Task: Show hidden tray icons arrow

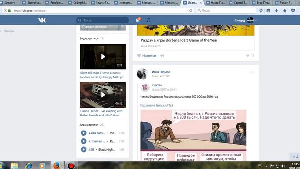Action: [266, 166]
